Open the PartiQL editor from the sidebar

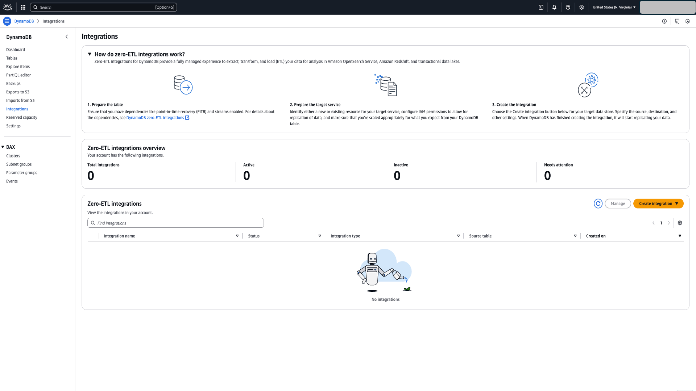[18, 75]
